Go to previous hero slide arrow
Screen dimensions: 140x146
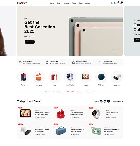(x=114, y=51)
